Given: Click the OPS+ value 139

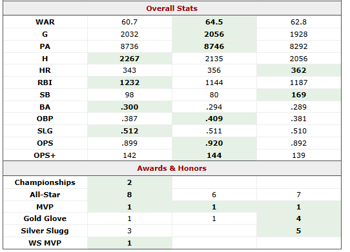Looking at the screenshot, I should click(298, 155).
